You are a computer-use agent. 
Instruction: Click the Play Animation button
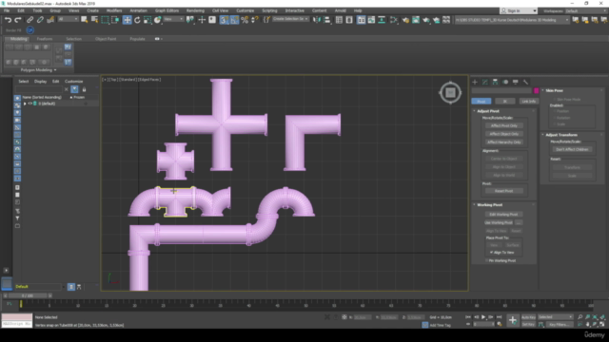(483, 317)
